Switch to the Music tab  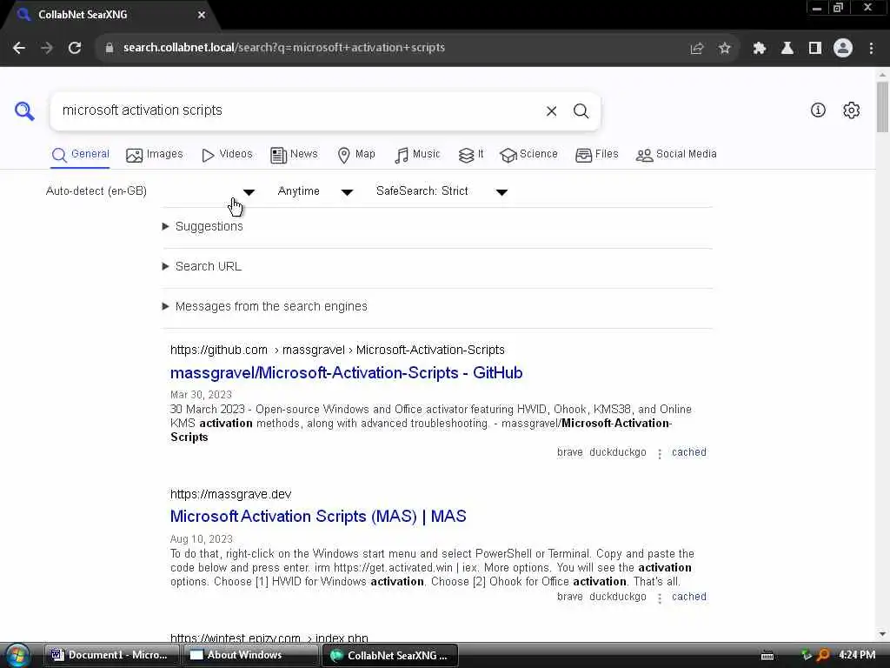pyautogui.click(x=417, y=155)
